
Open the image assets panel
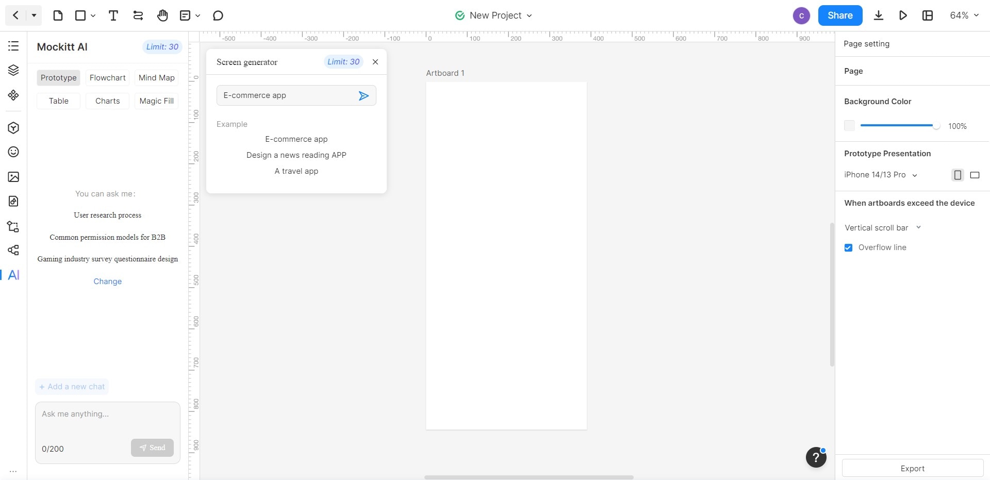pos(13,177)
